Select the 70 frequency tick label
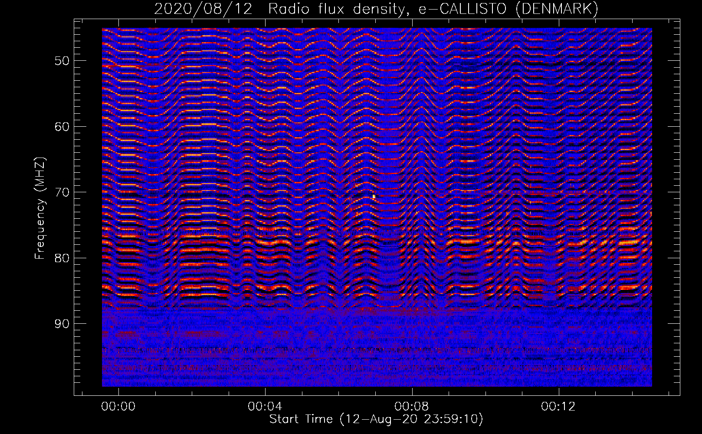 (62, 192)
